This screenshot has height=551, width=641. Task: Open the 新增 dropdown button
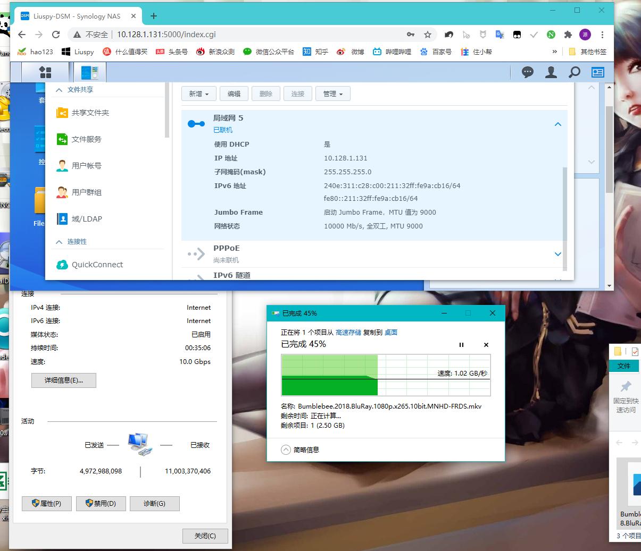[x=198, y=94]
